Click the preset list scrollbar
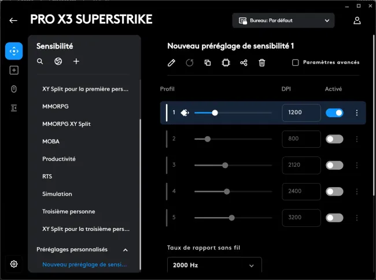 click(140, 194)
